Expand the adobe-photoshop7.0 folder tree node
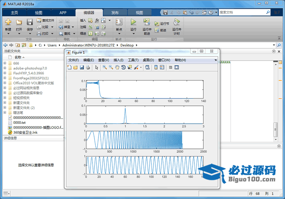Image resolution: width=285 pixels, height=199 pixels. (x=5, y=68)
